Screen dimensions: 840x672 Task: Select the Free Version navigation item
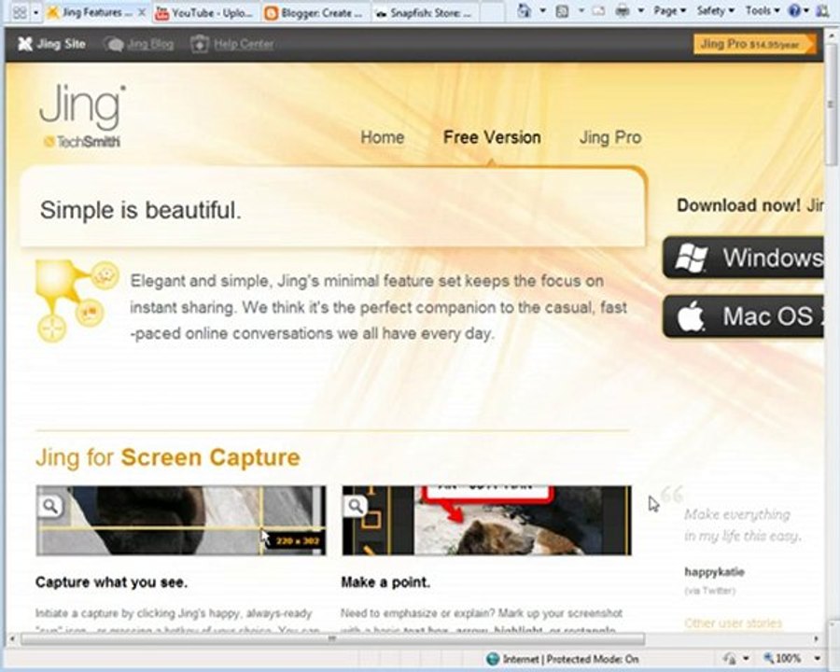click(x=492, y=137)
